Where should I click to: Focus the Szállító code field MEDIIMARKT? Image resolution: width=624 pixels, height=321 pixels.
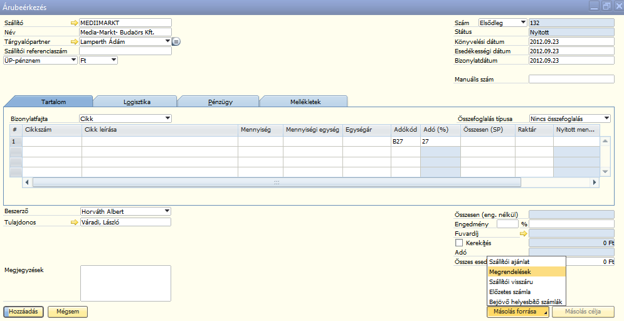[125, 23]
